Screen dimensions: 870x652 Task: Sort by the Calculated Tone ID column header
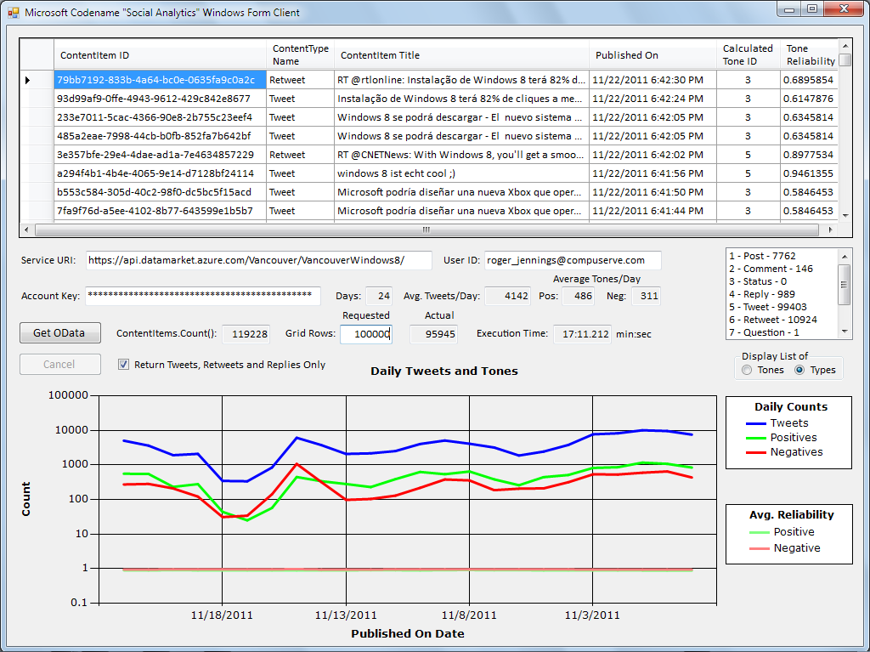[x=748, y=55]
